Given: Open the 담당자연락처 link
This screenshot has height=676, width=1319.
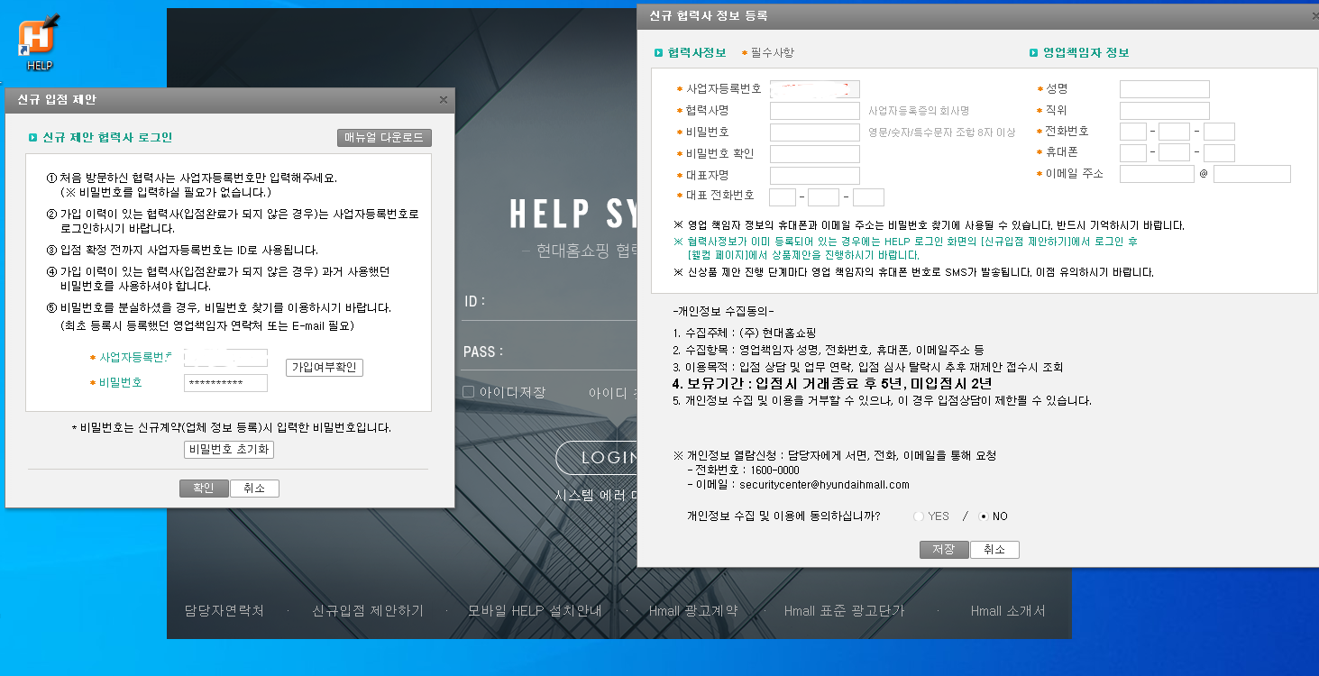Looking at the screenshot, I should 224,611.
